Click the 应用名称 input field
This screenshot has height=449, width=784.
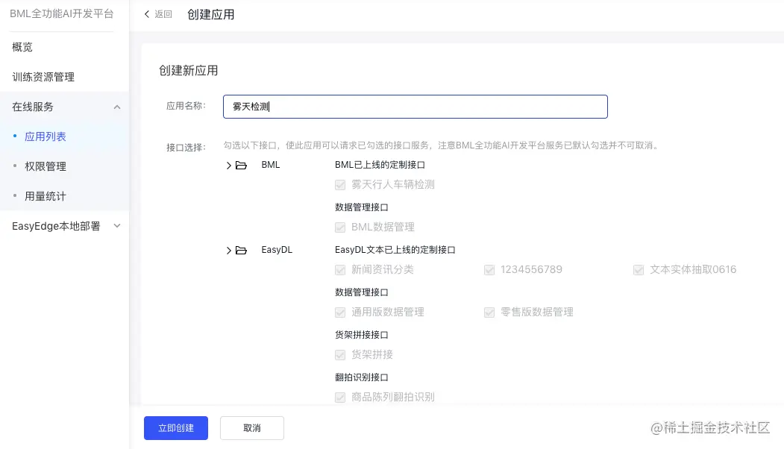tap(415, 107)
